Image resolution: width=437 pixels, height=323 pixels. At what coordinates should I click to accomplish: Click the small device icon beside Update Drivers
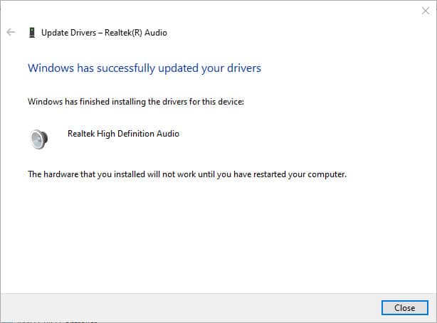[31, 32]
